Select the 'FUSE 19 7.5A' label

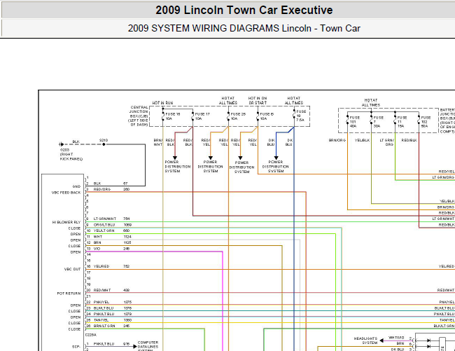click(x=301, y=116)
